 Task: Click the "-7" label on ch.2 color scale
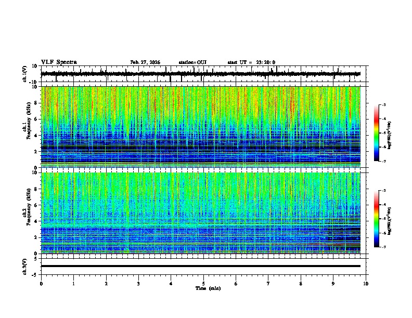pos(384,247)
